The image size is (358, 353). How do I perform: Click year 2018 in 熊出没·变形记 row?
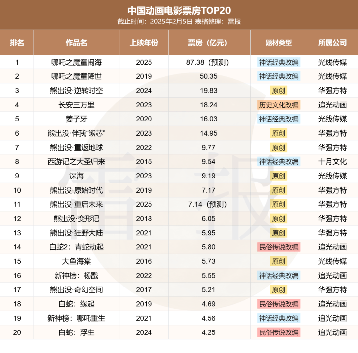point(144,219)
